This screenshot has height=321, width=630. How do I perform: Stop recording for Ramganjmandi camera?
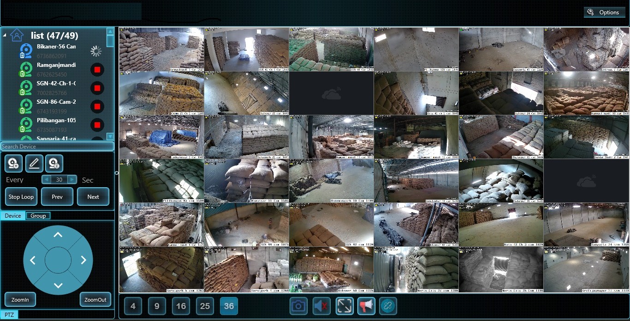(96, 70)
